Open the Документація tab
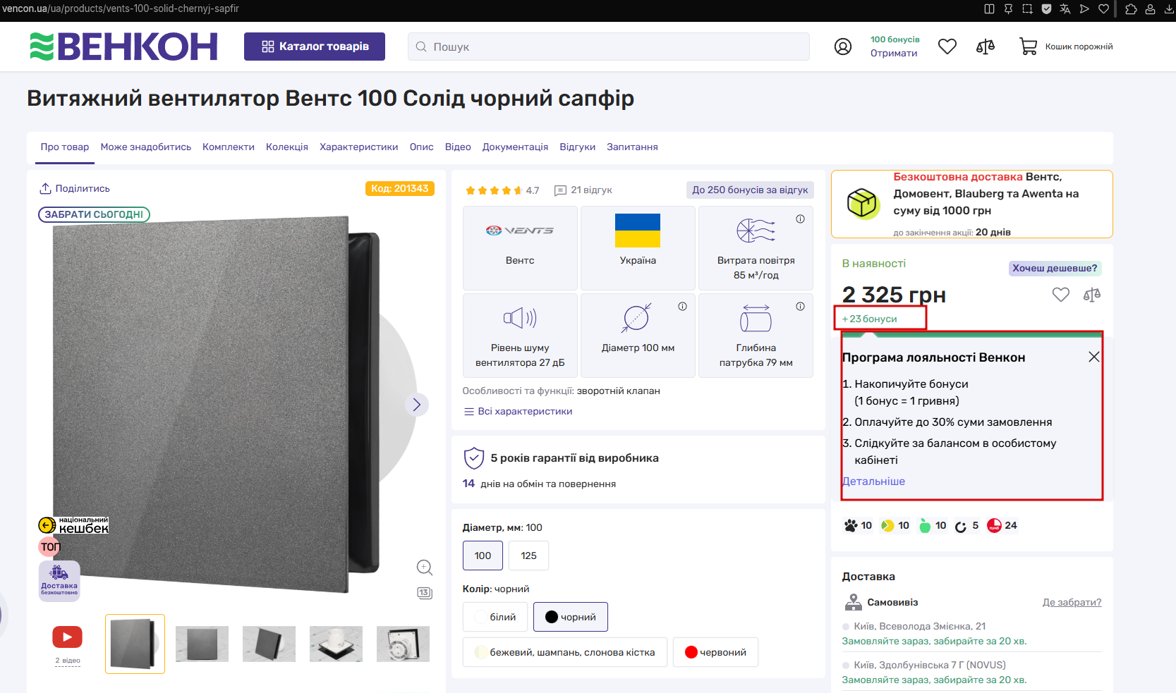Viewport: 1176px width, 693px height. 516,147
